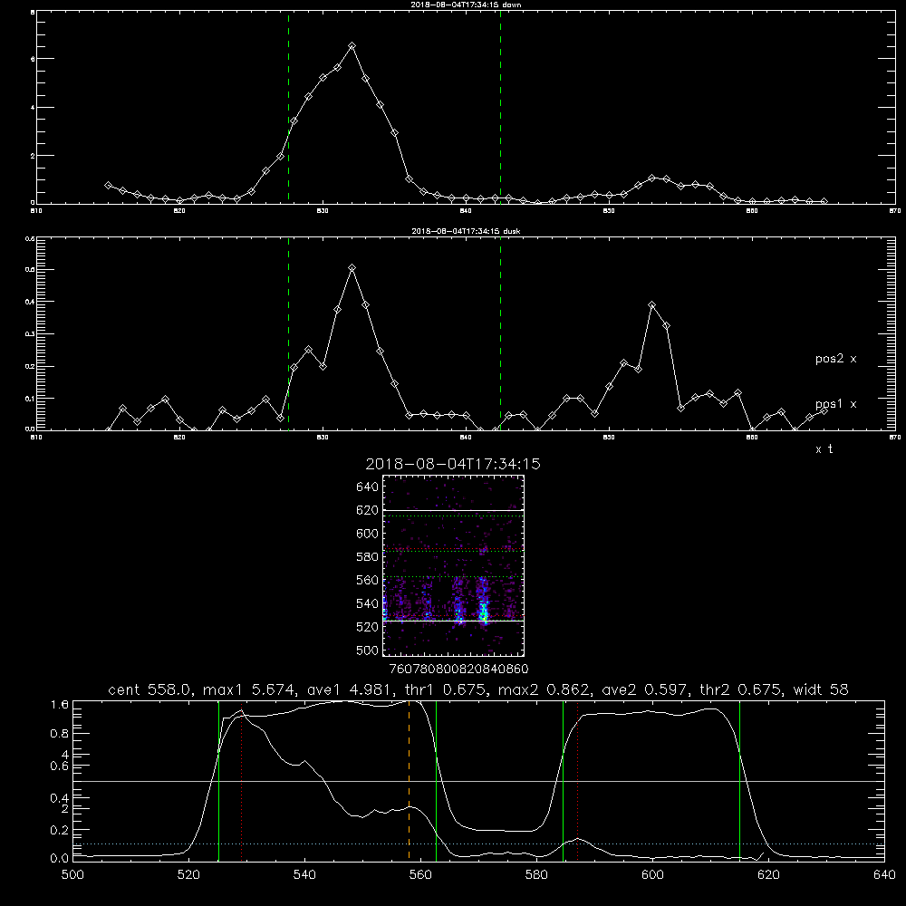Click the green vertical line at 525 in the bottom plot
This screenshot has width=906, height=906.
click(219, 780)
